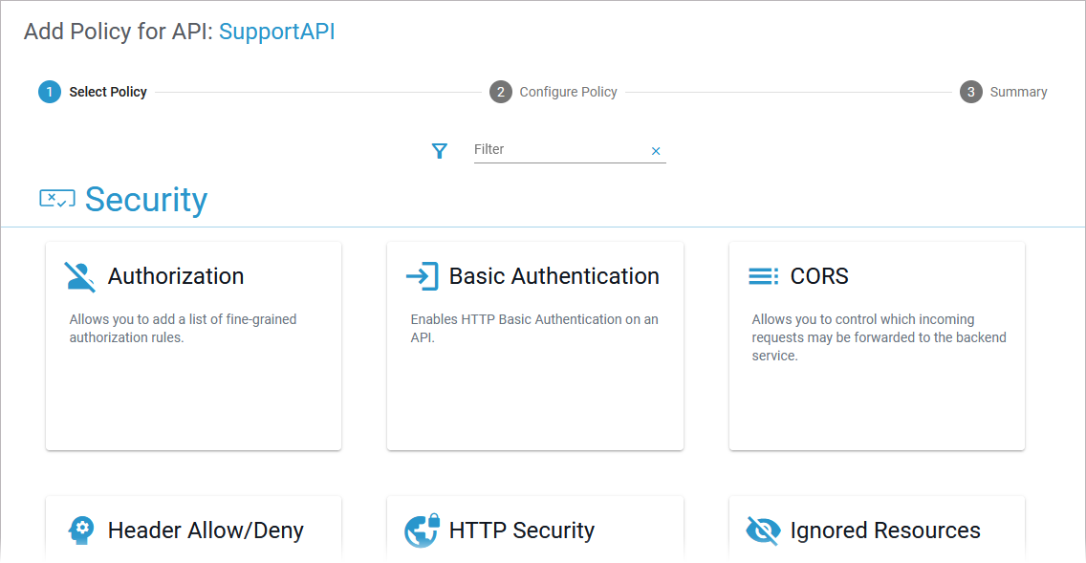The height and width of the screenshot is (563, 1086).
Task: Choose the Basic Authentication policy title
Action: click(554, 276)
